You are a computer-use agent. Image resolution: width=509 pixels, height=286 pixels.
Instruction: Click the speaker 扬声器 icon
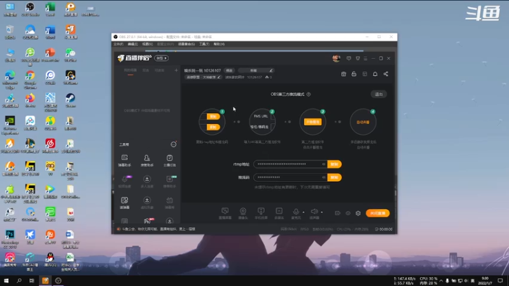tap(314, 213)
